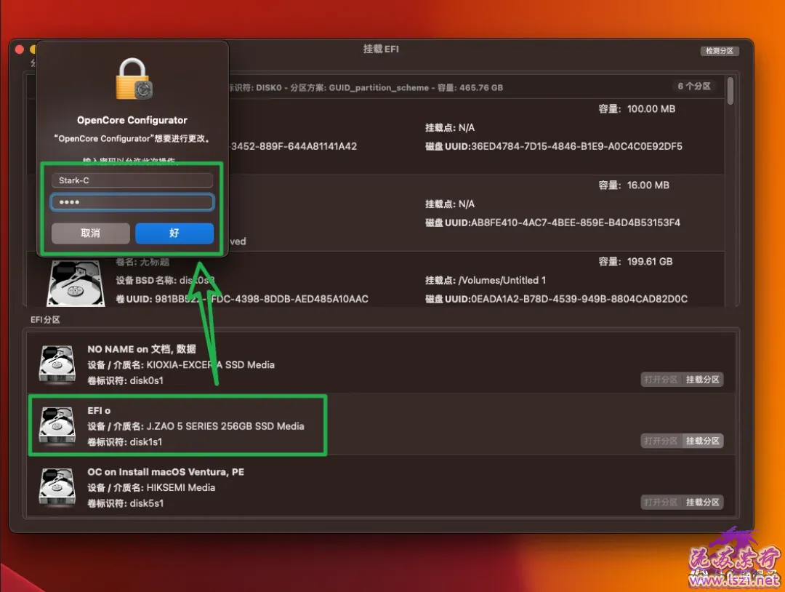Select the KIOXIA disk0s1 drive icon
The width and height of the screenshot is (785, 592).
[x=57, y=364]
